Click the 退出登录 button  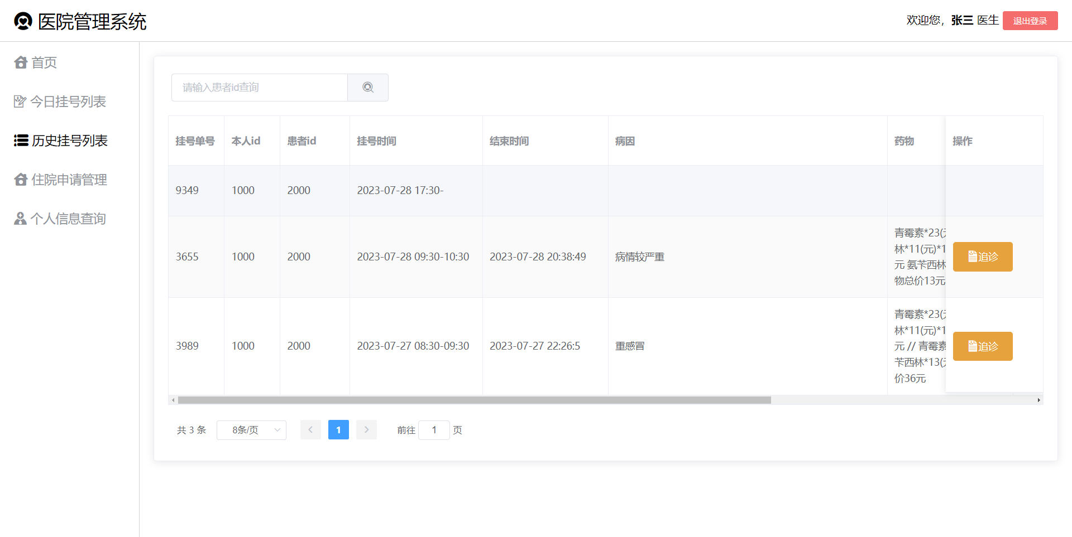tap(1030, 21)
